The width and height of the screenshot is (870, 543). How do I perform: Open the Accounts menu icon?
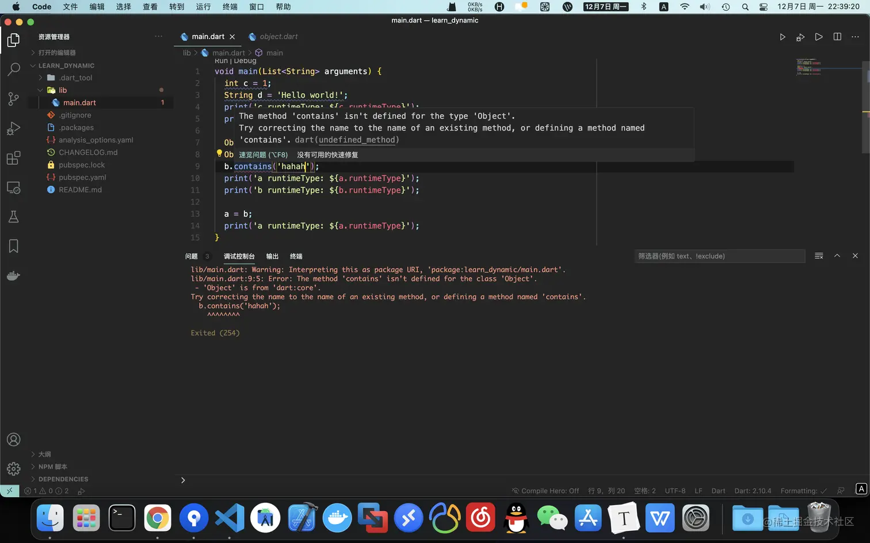[14, 440]
